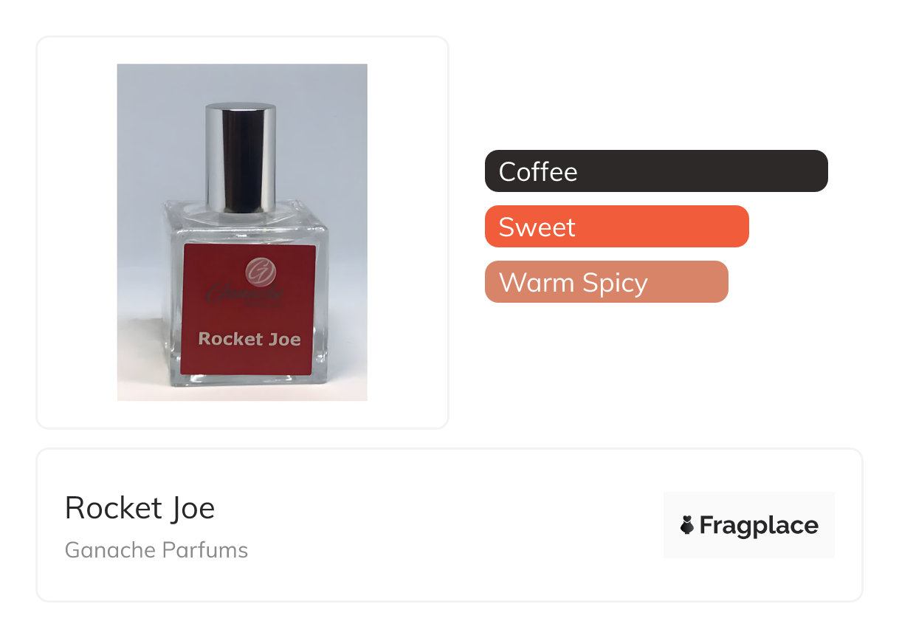Select the Sweet accord bar
Screen dimensions: 899x638
tap(616, 227)
